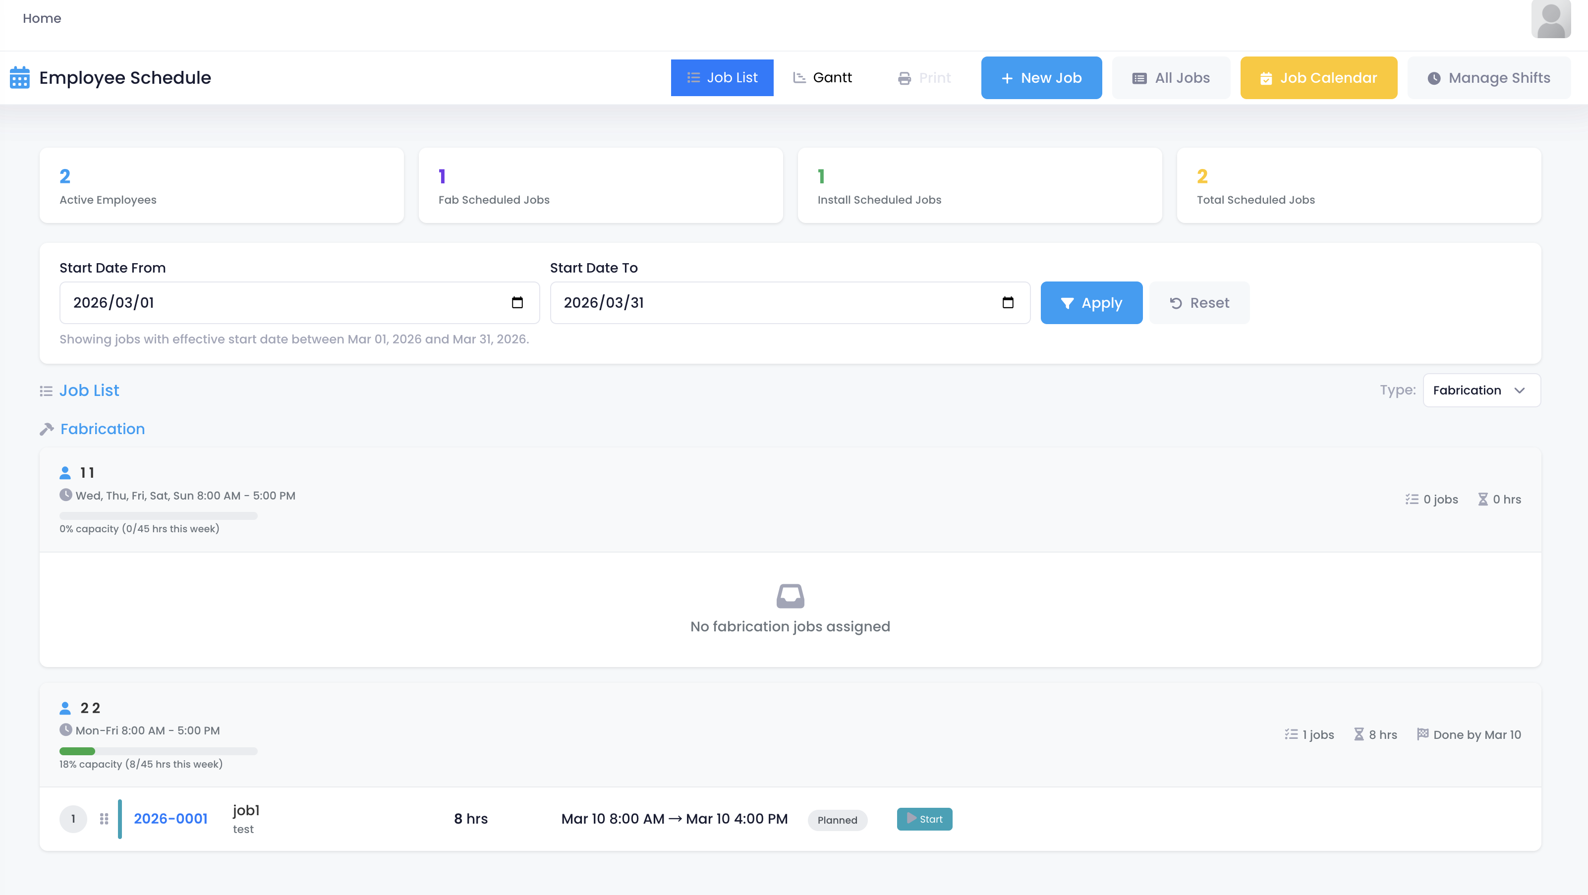Image resolution: width=1588 pixels, height=895 pixels.
Task: Click the person icon next to 1 1
Action: pyautogui.click(x=65, y=473)
